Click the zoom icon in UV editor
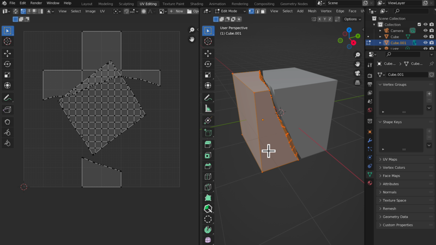 tap(192, 30)
